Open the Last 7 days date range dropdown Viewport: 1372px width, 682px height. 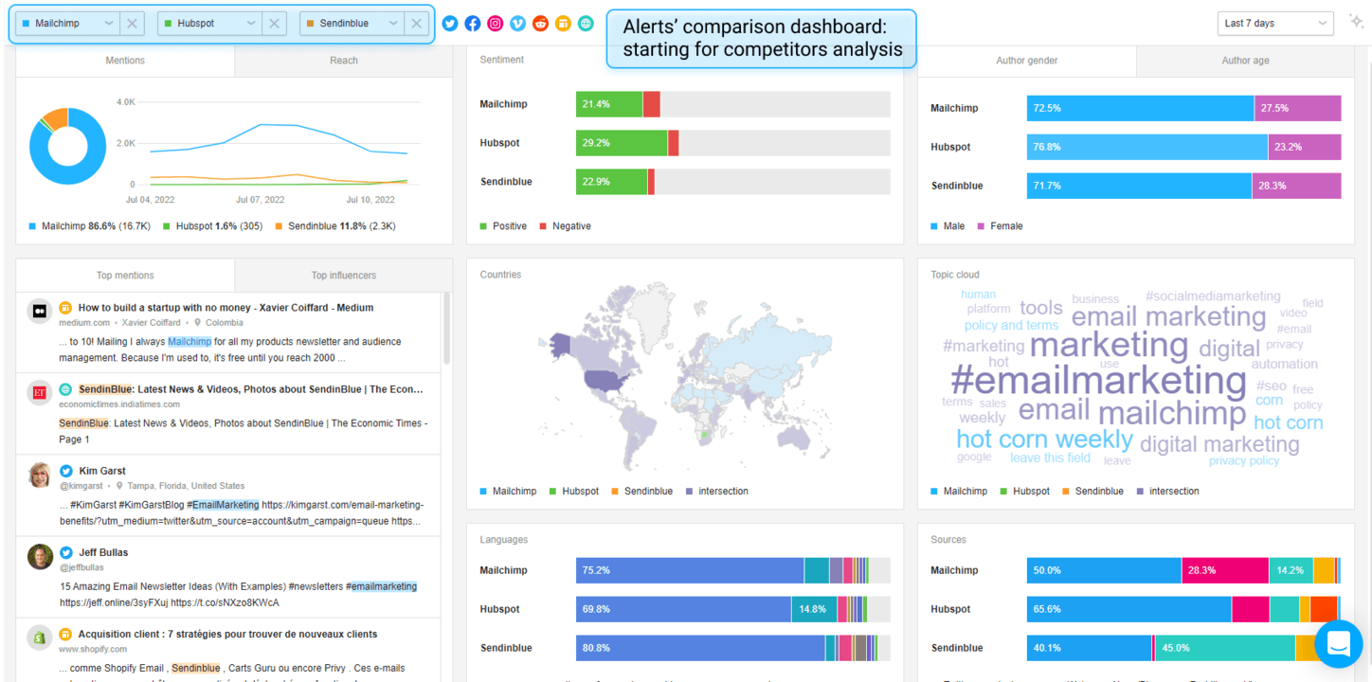click(x=1274, y=23)
